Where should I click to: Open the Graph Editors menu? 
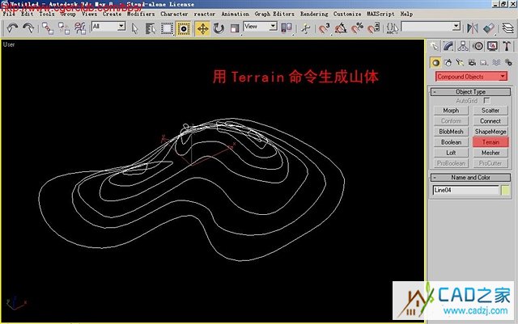274,14
